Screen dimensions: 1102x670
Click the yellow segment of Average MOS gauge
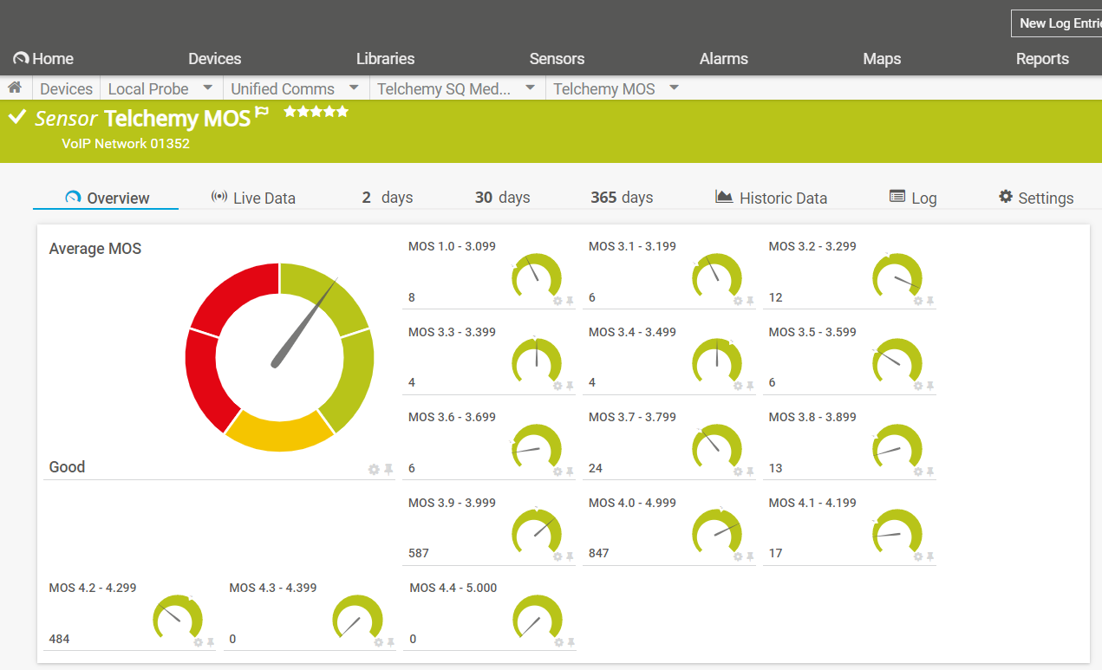coord(279,431)
